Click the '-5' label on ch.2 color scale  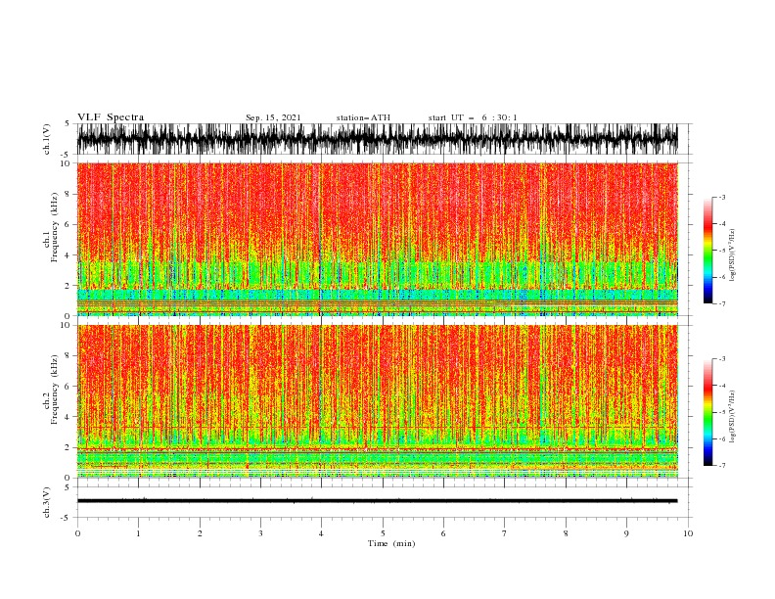pos(721,412)
